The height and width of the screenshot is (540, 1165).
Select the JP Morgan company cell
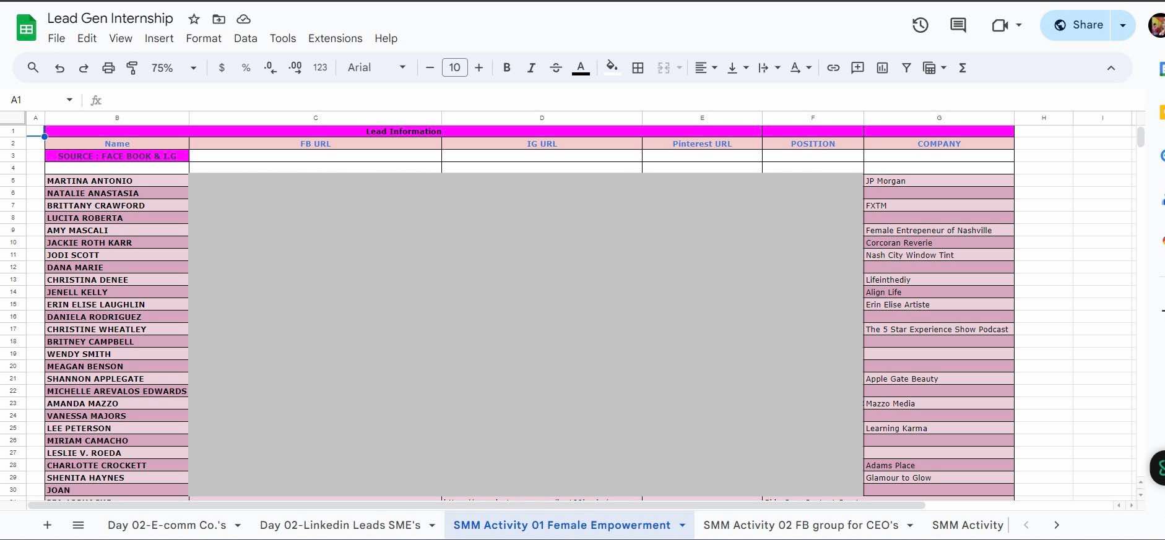pyautogui.click(x=939, y=181)
